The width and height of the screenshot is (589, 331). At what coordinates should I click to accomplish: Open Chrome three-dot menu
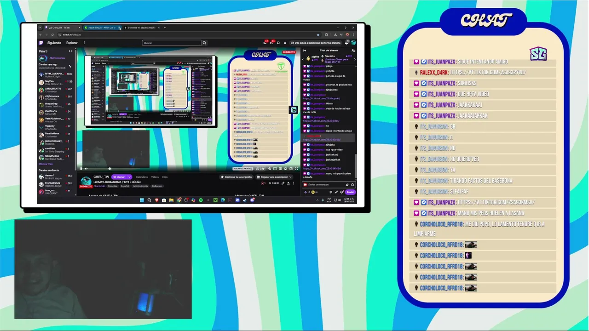coord(353,35)
